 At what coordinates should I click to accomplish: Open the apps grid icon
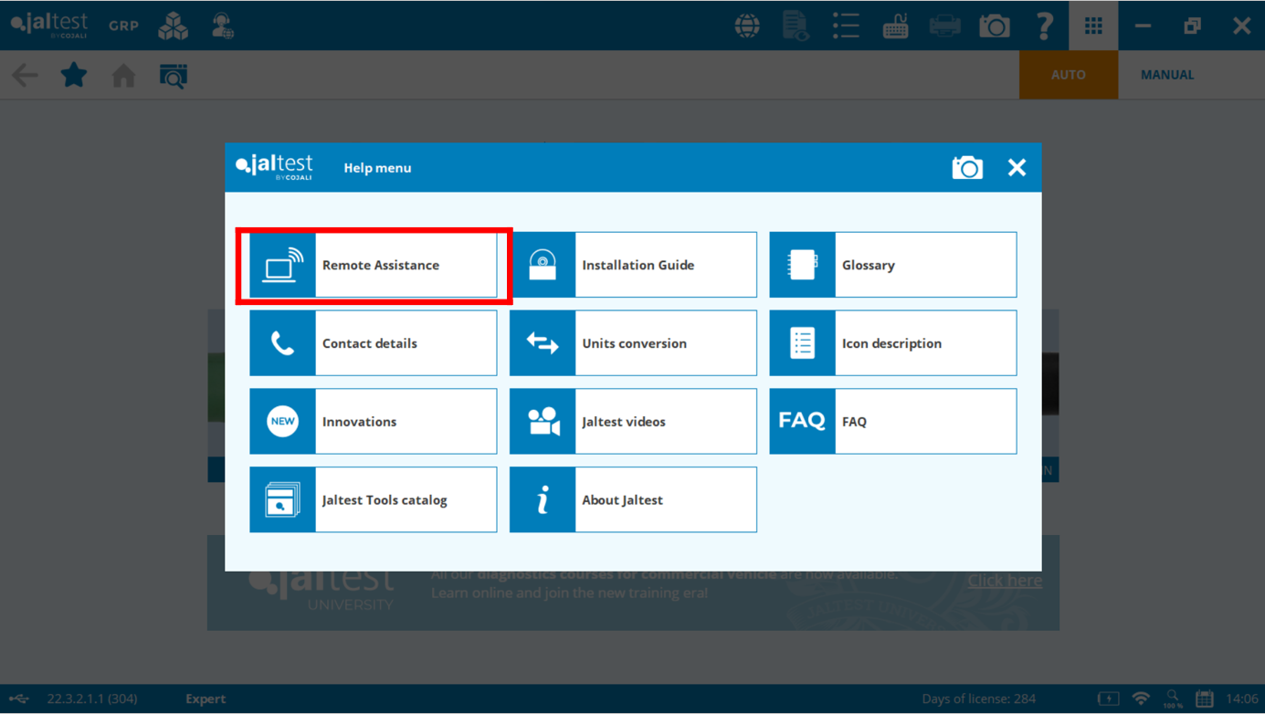click(x=1093, y=26)
